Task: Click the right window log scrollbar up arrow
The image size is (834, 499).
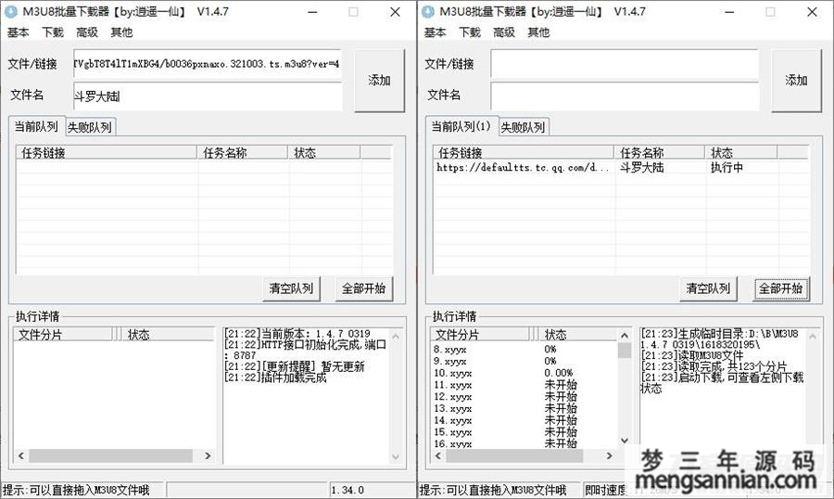Action: coord(812,337)
